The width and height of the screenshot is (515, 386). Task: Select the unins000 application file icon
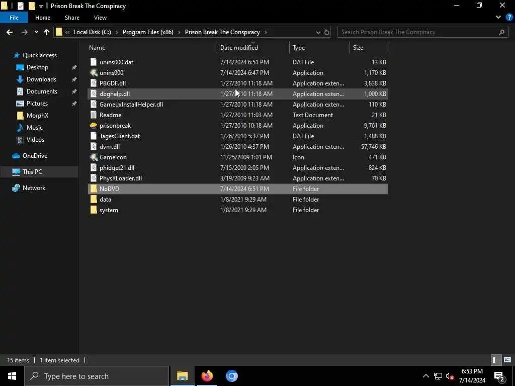pos(94,72)
